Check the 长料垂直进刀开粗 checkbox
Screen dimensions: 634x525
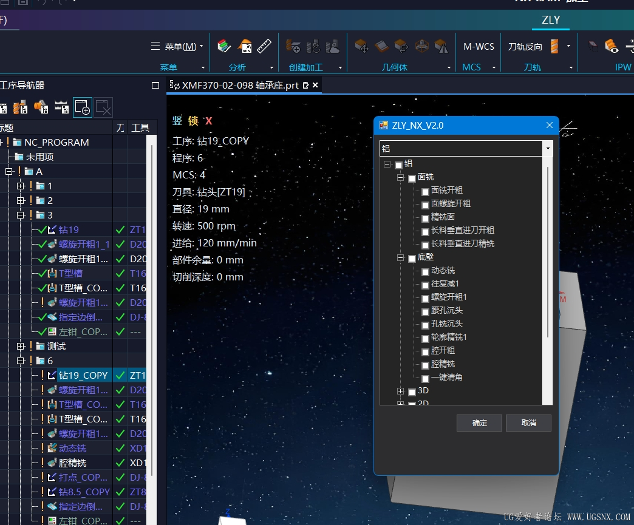tap(425, 232)
